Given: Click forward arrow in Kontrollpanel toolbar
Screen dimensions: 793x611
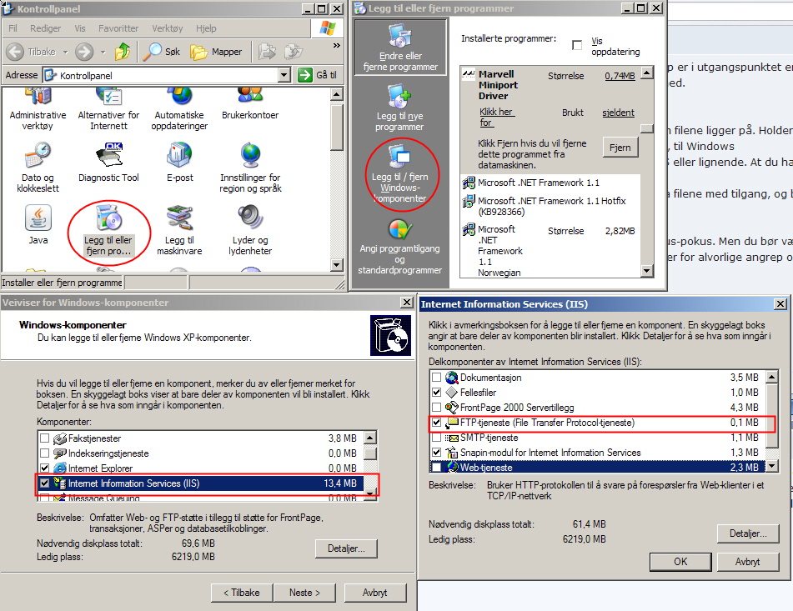Looking at the screenshot, I should click(84, 52).
